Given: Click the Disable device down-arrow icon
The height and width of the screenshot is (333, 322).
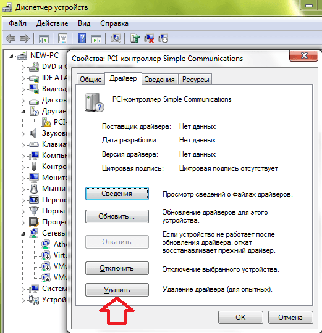Looking at the screenshot, I should (163, 38).
